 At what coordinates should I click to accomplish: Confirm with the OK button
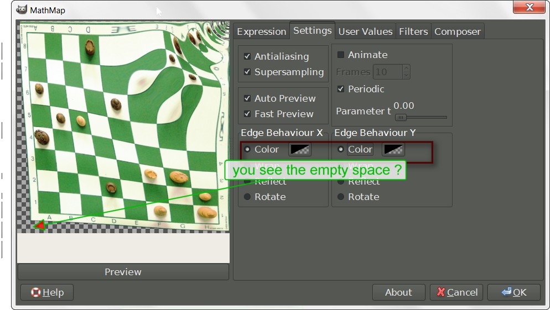coord(514,292)
